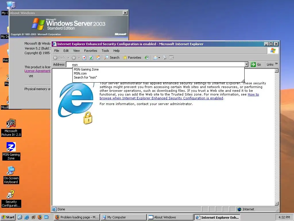Click the monkey-like quick launch icon
This screenshot has height=221, width=294.
pyautogui.click(x=33, y=217)
